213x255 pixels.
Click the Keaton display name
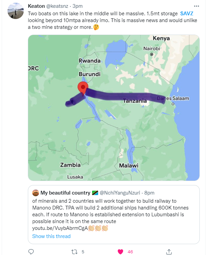pos(36,6)
